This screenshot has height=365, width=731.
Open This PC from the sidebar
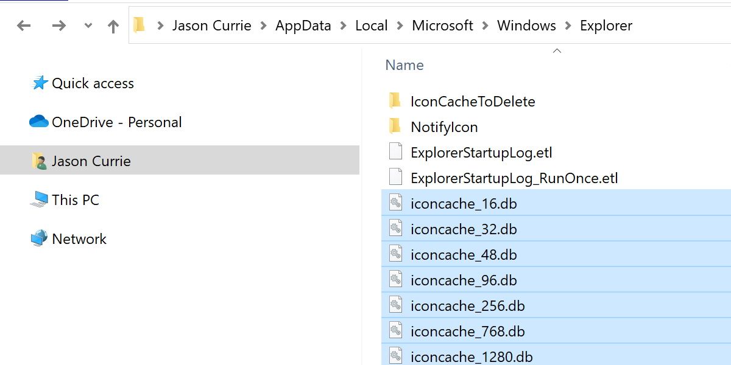click(x=73, y=200)
